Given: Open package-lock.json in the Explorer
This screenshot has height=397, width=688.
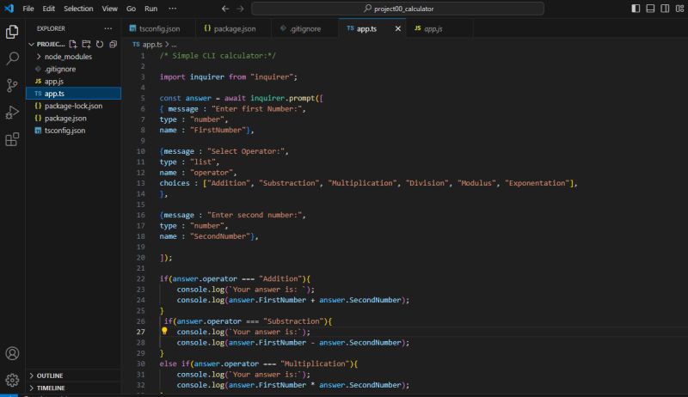Looking at the screenshot, I should click(x=73, y=106).
